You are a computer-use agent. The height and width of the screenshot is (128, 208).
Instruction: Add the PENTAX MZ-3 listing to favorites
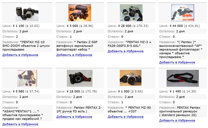click(126, 51)
